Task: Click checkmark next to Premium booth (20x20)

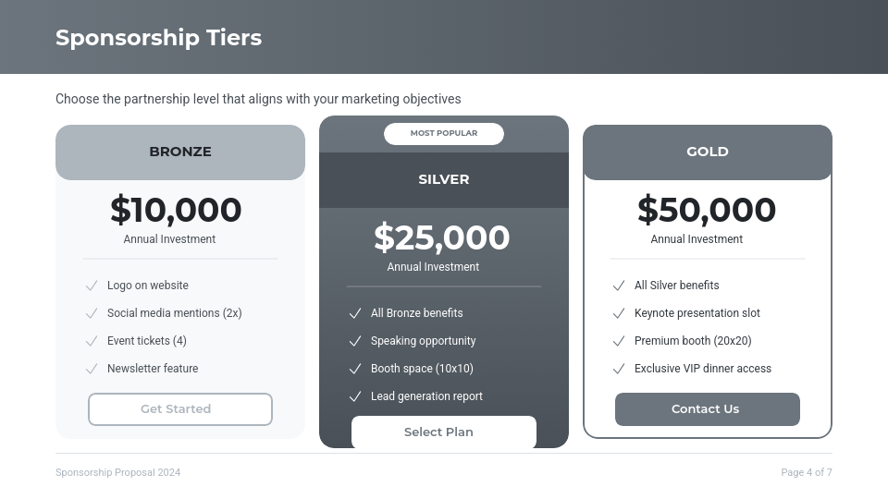Action: click(x=619, y=341)
